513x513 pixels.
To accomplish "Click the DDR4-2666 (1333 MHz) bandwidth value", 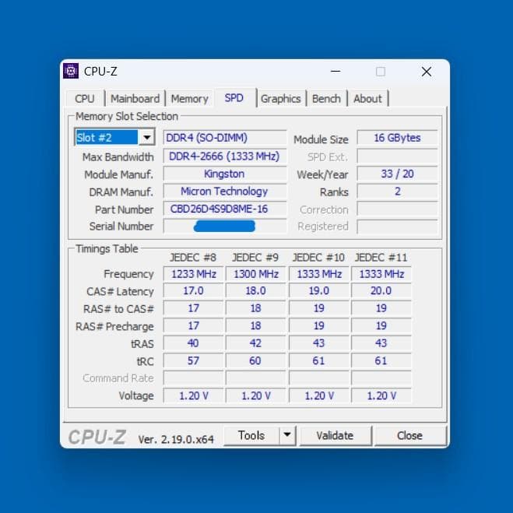I will [x=225, y=156].
